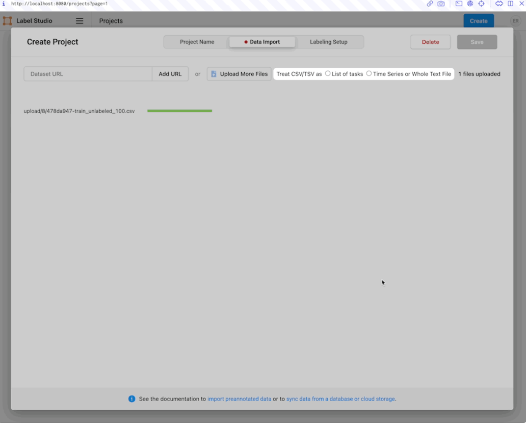Click the crosshair target icon
This screenshot has width=526, height=423.
481,4
